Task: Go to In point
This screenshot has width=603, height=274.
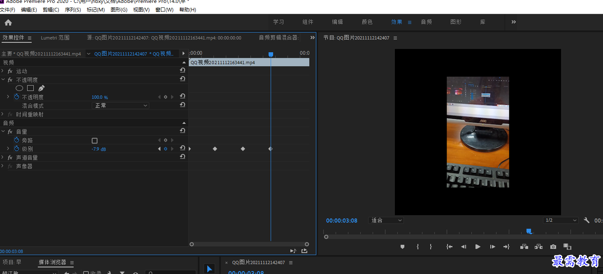Action: [x=450, y=247]
